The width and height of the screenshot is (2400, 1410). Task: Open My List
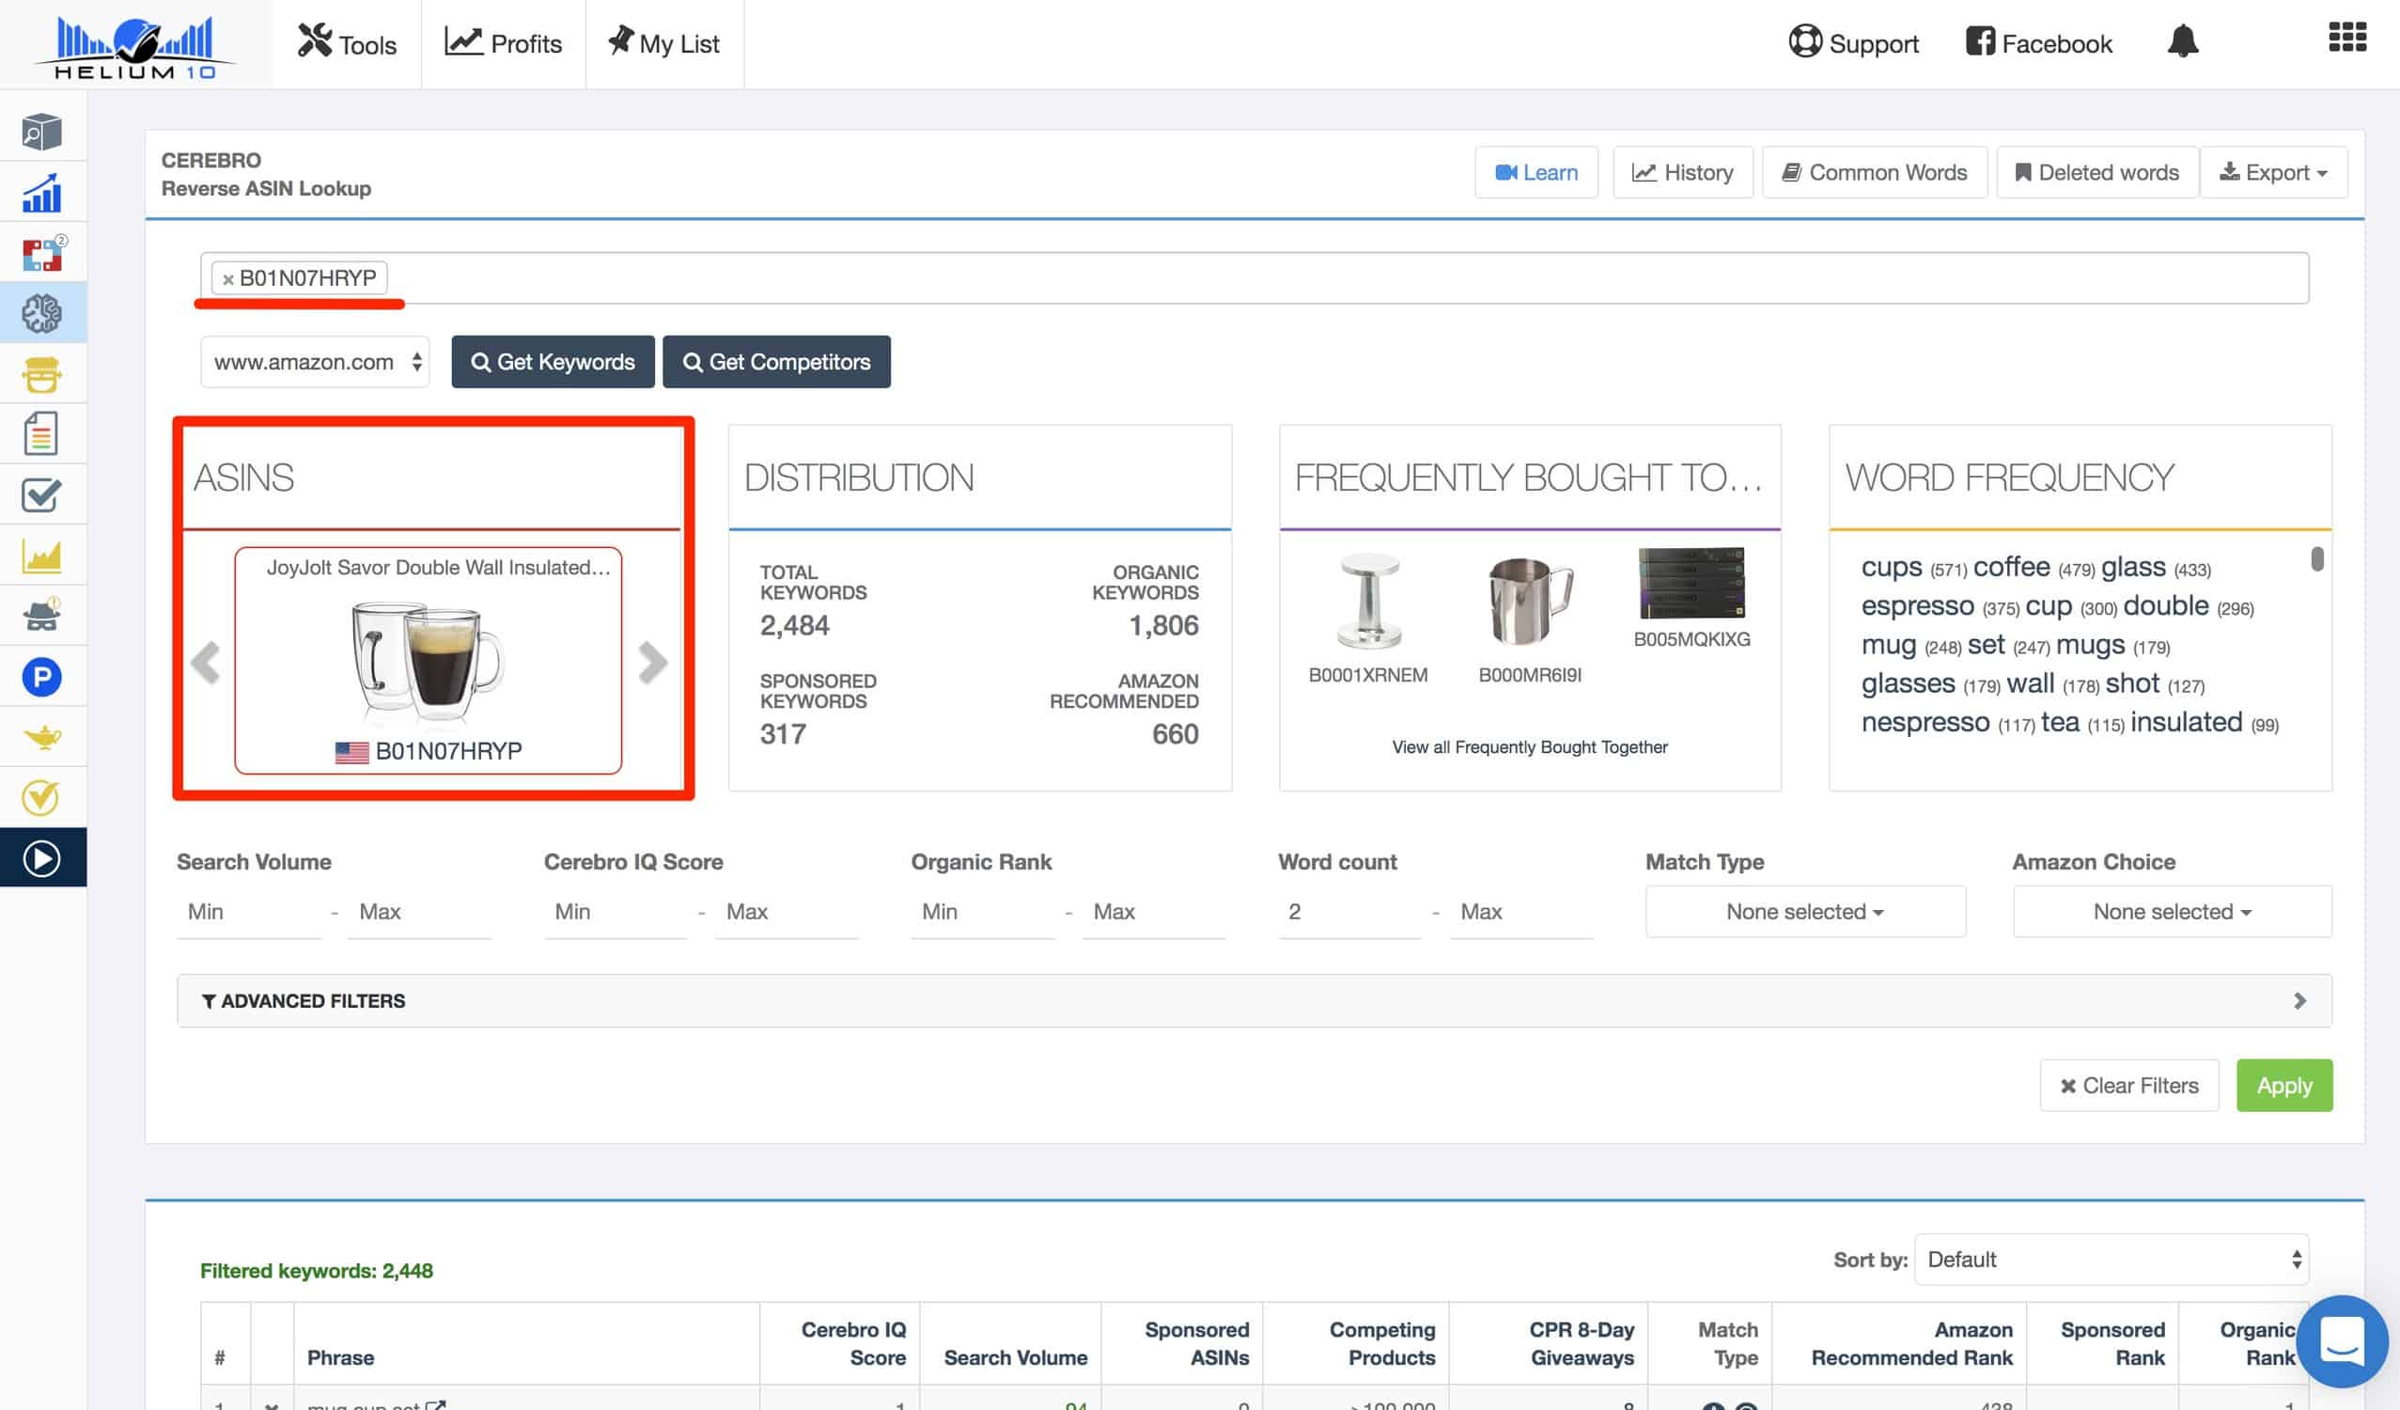point(663,44)
